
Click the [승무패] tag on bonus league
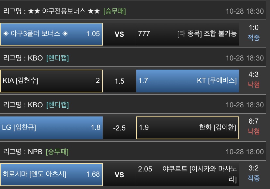pyautogui.click(x=114, y=11)
